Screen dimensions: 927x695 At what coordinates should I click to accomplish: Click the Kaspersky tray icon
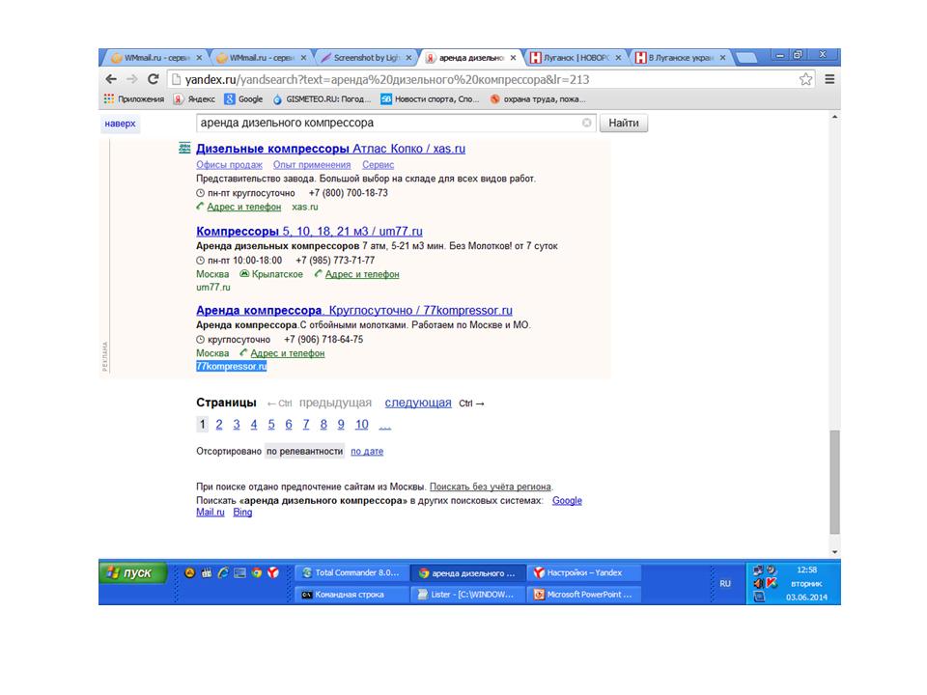[x=772, y=583]
